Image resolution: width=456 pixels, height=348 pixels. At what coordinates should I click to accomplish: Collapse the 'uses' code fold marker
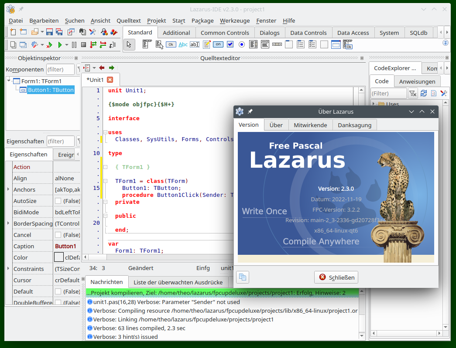(x=106, y=132)
